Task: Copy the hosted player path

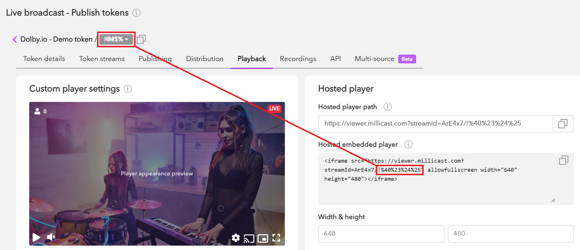Action: (x=563, y=124)
